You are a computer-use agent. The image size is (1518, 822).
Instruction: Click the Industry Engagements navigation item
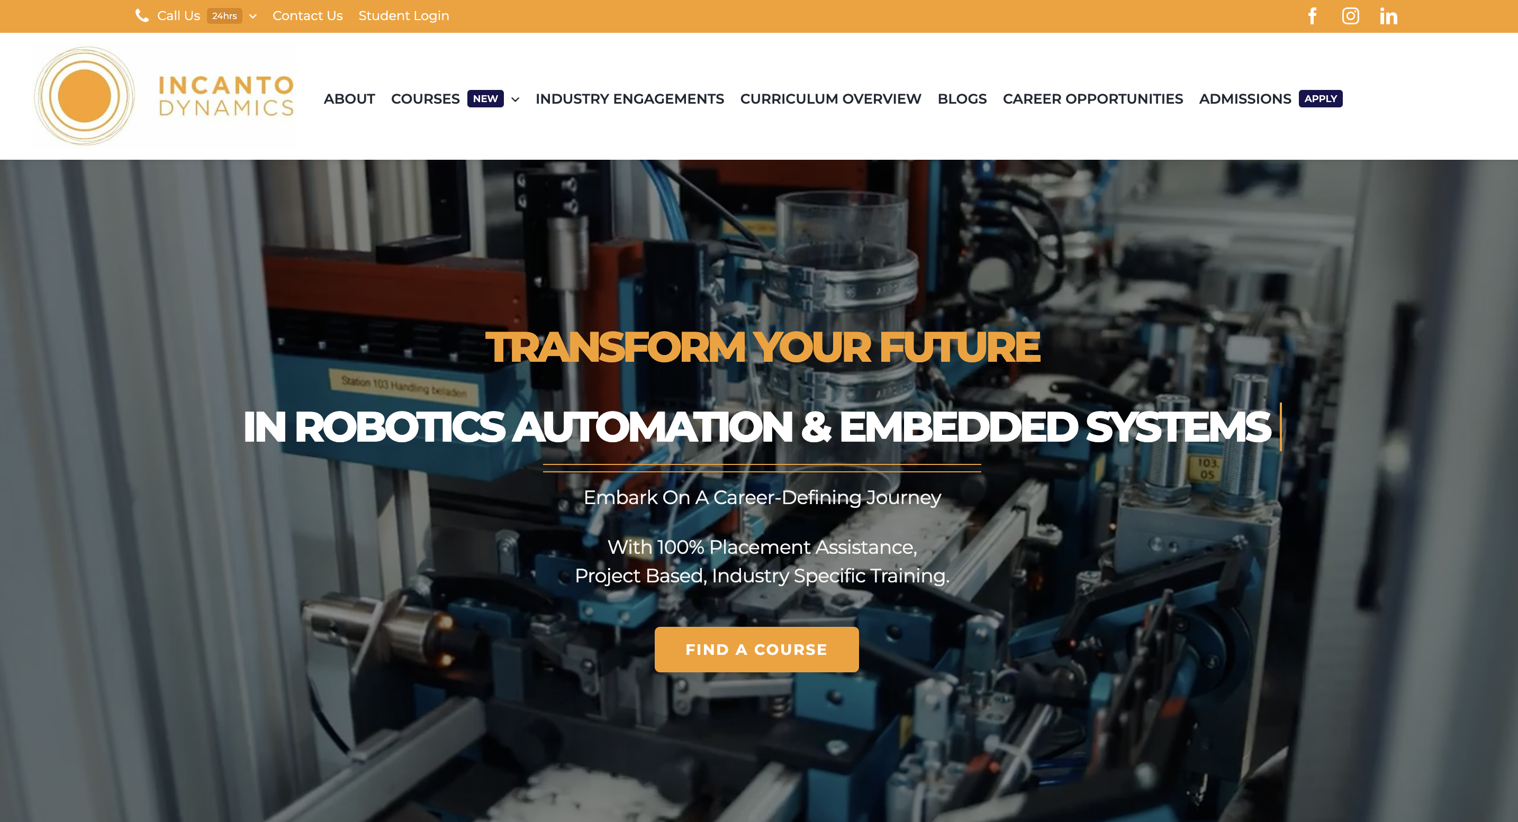[x=630, y=98]
